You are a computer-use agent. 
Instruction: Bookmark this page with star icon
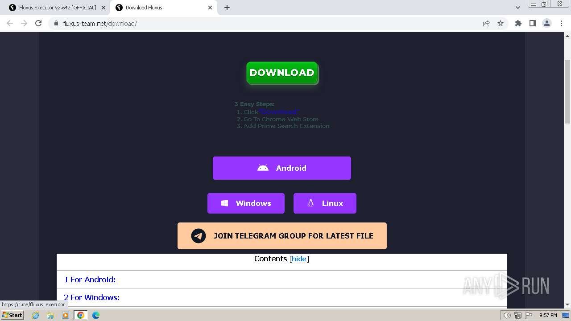tap(501, 23)
